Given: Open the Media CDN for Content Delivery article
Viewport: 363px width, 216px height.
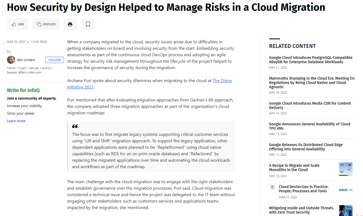Looking at the screenshot, I should tap(310, 105).
